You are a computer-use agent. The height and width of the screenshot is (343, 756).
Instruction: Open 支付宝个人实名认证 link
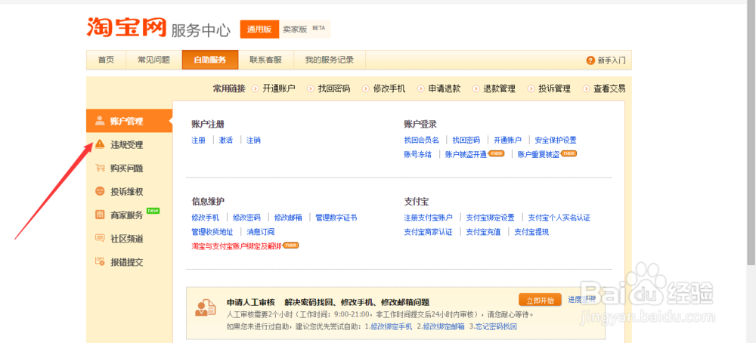tap(559, 218)
